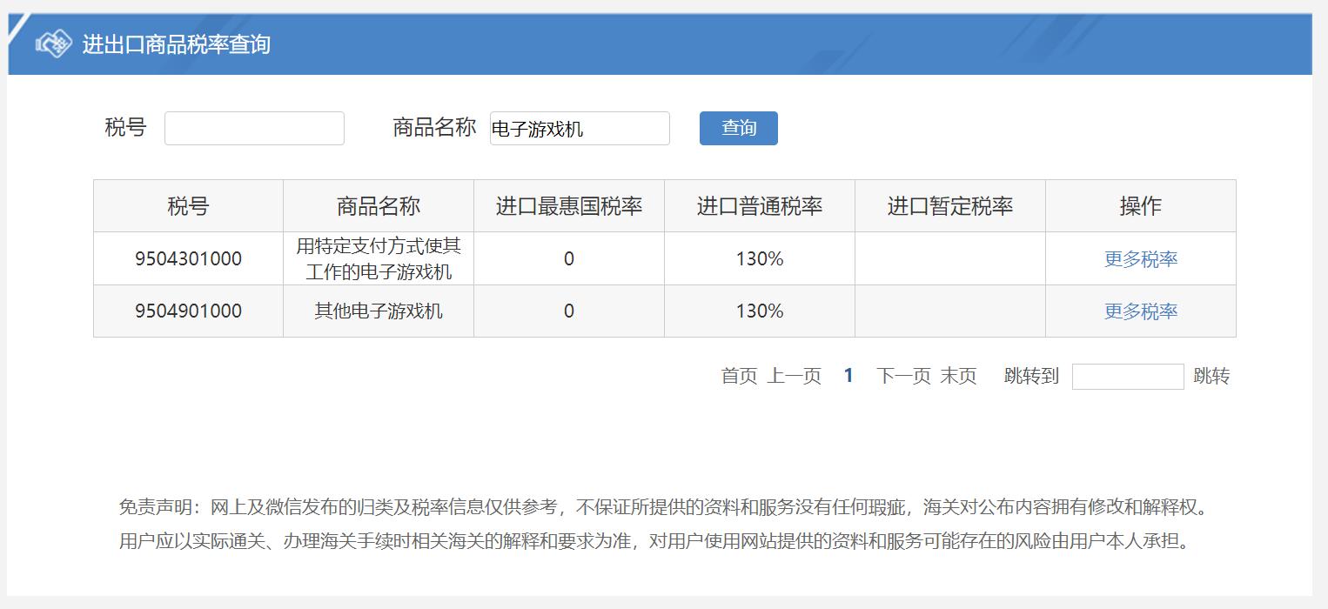Click the 税号 input field
1328x609 pixels.
click(254, 128)
